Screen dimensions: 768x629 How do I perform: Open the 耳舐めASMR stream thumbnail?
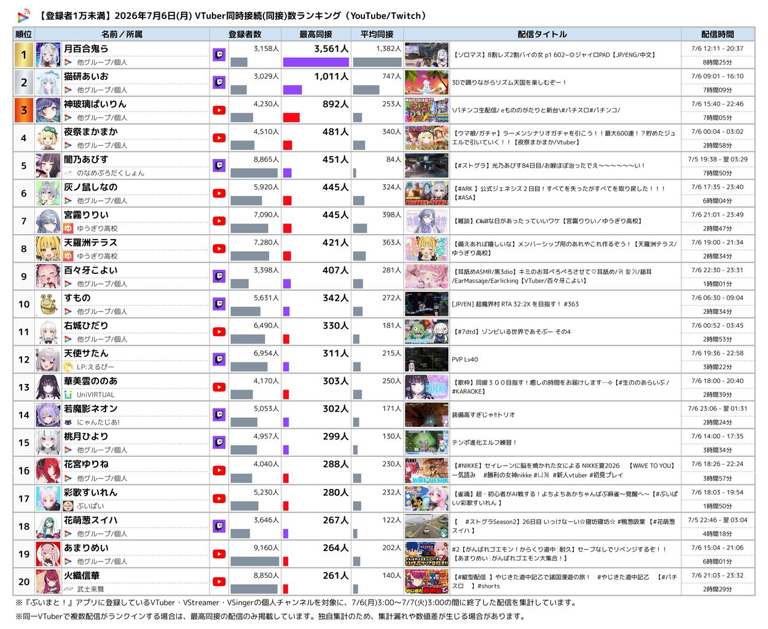pos(426,276)
